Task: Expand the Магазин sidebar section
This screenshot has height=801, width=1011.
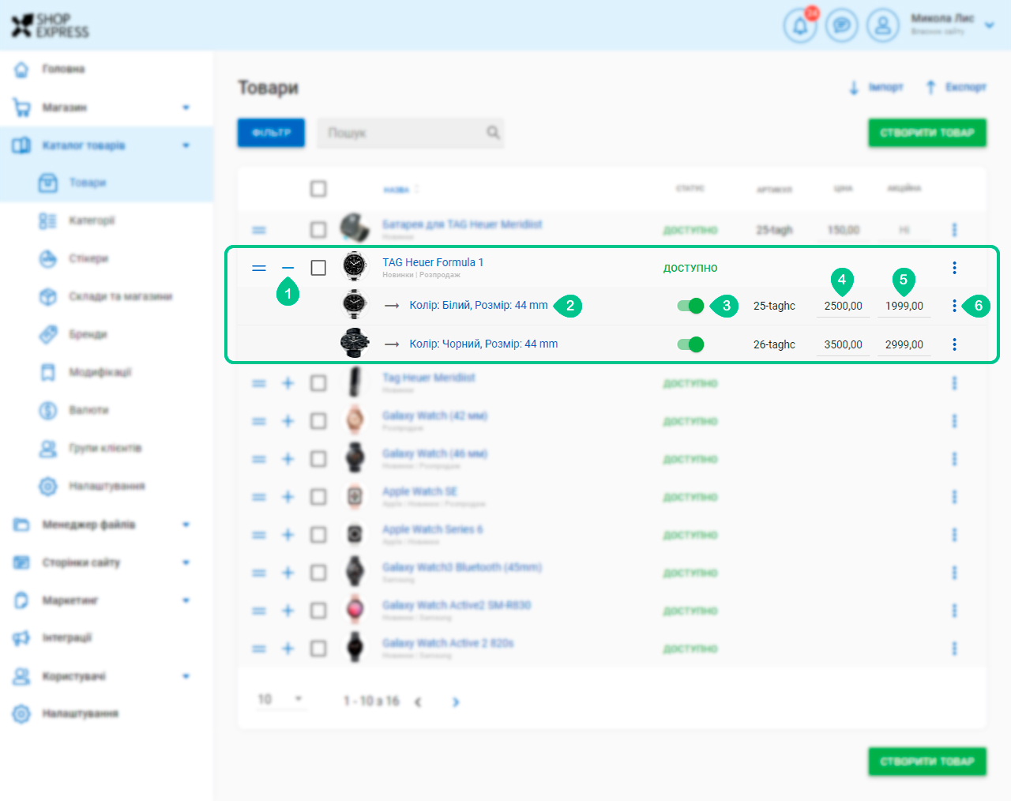Action: [x=186, y=107]
